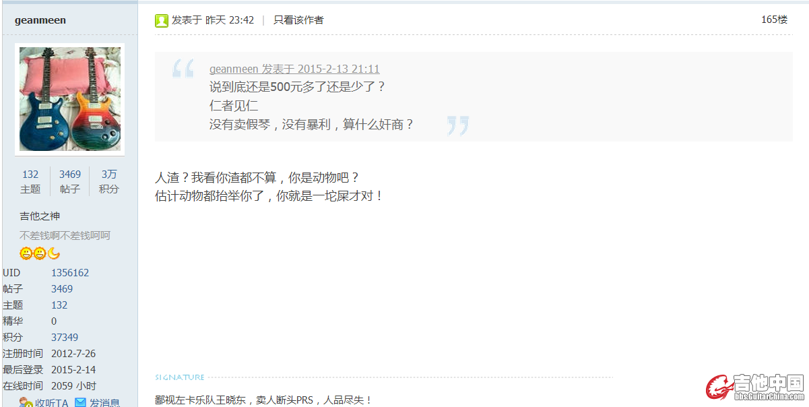The image size is (809, 407).
Task: Open geanmeen's guitar avatar image
Action: [70, 99]
